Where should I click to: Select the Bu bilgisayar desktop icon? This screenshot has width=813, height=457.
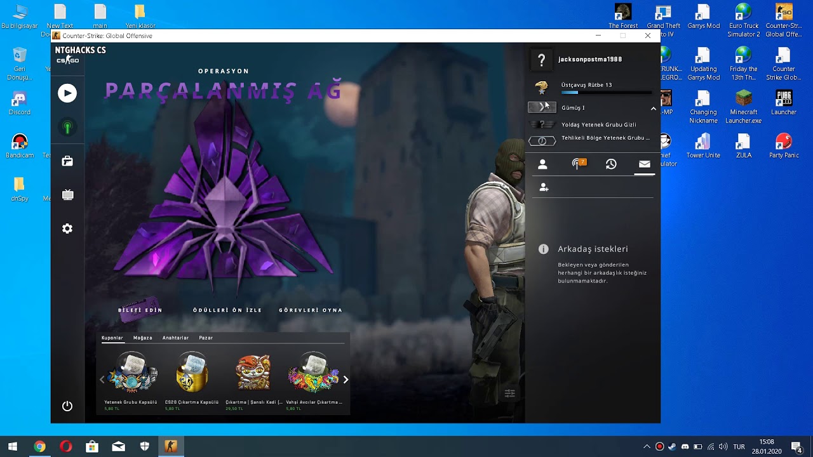[19, 17]
